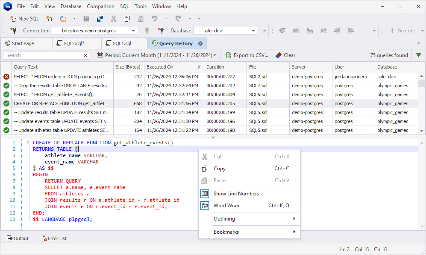Select the SELECT * FROM get_athlete_events() row
Image resolution: width=426 pixels, height=255 pixels.
209,95
